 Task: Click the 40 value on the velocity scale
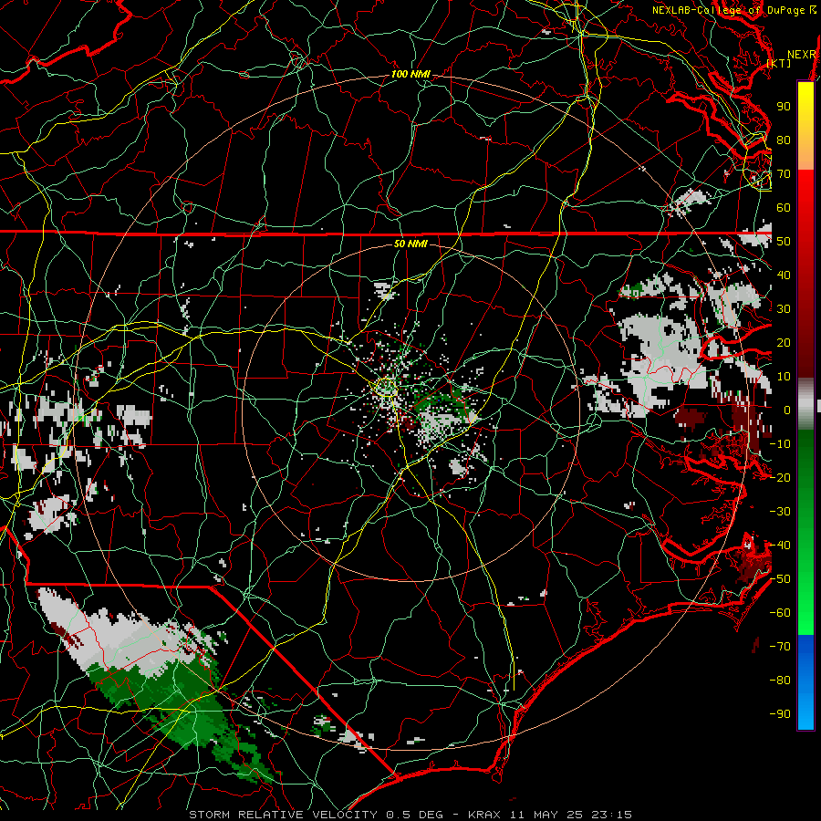click(784, 275)
